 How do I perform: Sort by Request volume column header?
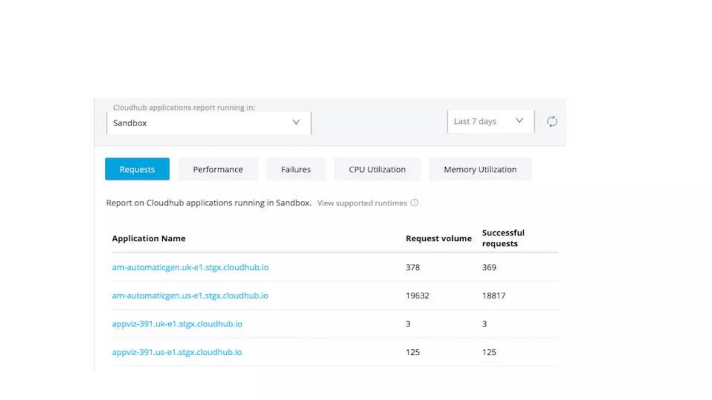438,239
